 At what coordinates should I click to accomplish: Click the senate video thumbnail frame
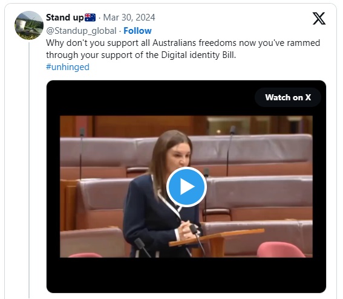(x=186, y=187)
